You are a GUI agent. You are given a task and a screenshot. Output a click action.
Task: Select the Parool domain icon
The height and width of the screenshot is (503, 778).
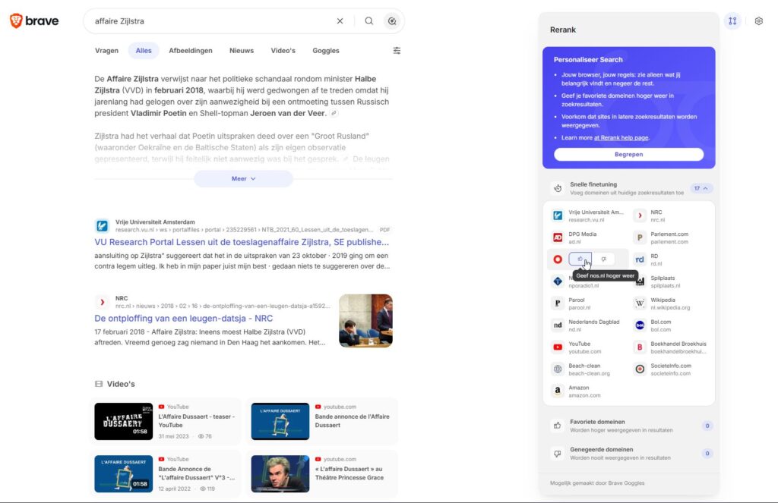tap(558, 303)
